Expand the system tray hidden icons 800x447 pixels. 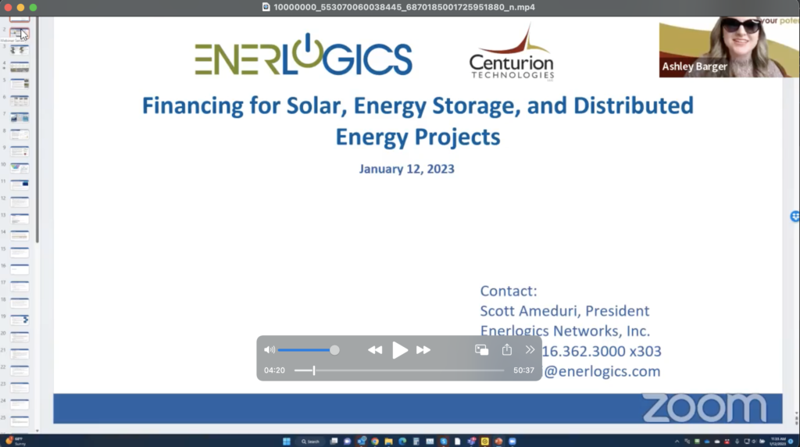[677, 442]
